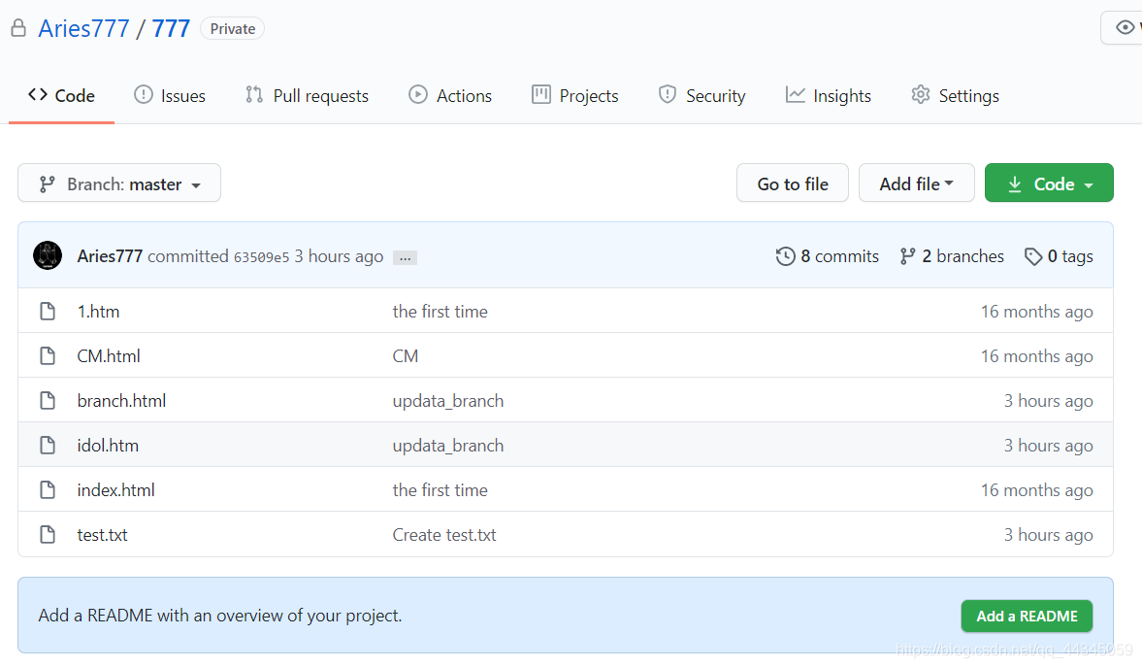Click the Add a README button
This screenshot has height=668, width=1142.
click(x=1027, y=617)
